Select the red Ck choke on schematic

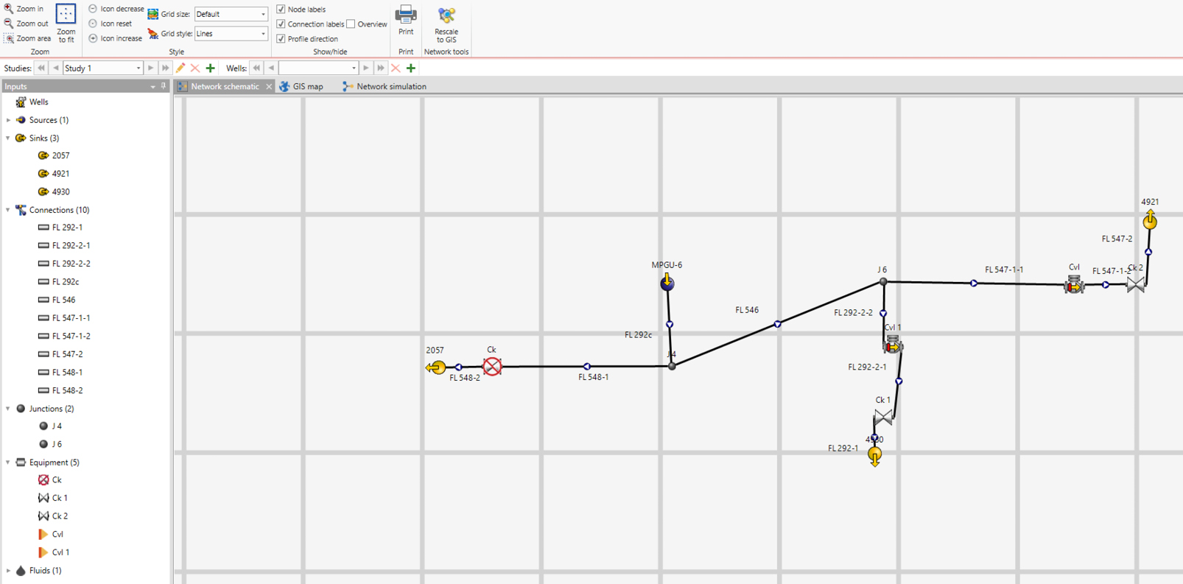[x=492, y=366]
